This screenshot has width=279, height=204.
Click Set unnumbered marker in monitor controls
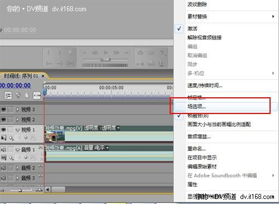(70, 53)
